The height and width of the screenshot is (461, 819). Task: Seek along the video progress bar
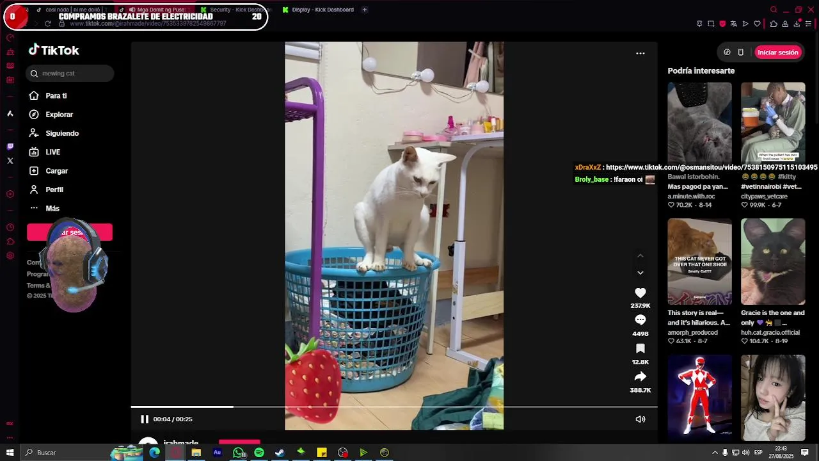pyautogui.click(x=394, y=407)
